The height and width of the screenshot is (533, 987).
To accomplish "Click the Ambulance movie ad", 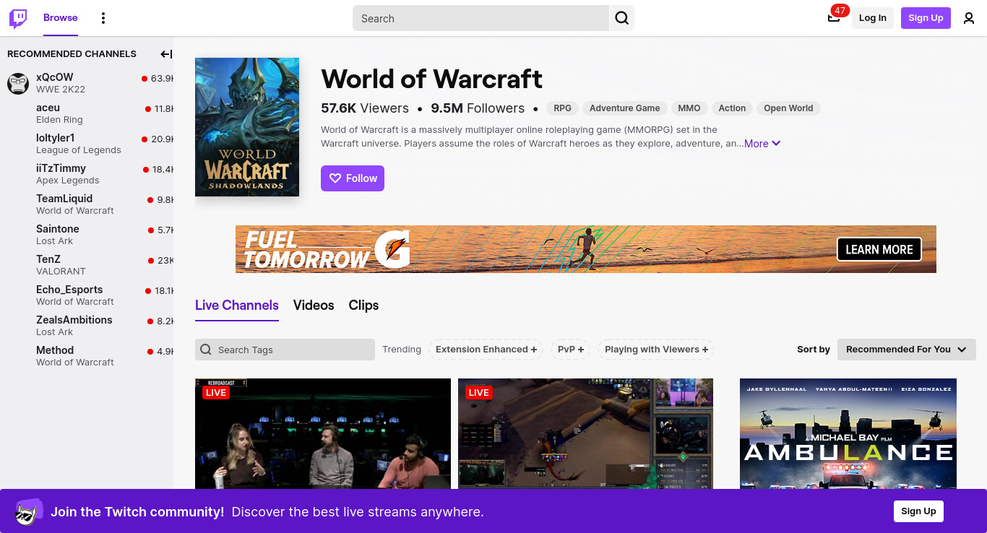I will click(848, 433).
